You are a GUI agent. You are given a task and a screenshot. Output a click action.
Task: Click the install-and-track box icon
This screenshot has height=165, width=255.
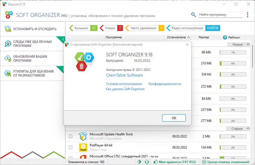click(x=8, y=29)
